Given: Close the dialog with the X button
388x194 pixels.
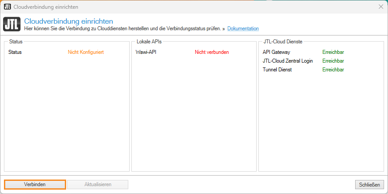Looking at the screenshot, I should pos(381,7).
